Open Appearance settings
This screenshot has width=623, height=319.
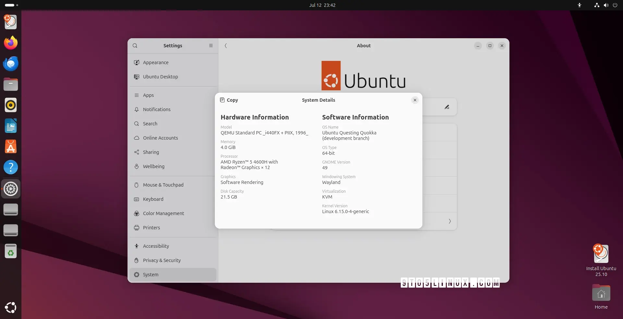tap(156, 63)
